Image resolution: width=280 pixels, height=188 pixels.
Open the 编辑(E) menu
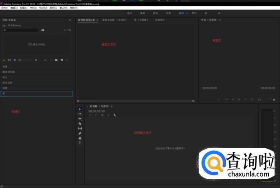(14, 8)
